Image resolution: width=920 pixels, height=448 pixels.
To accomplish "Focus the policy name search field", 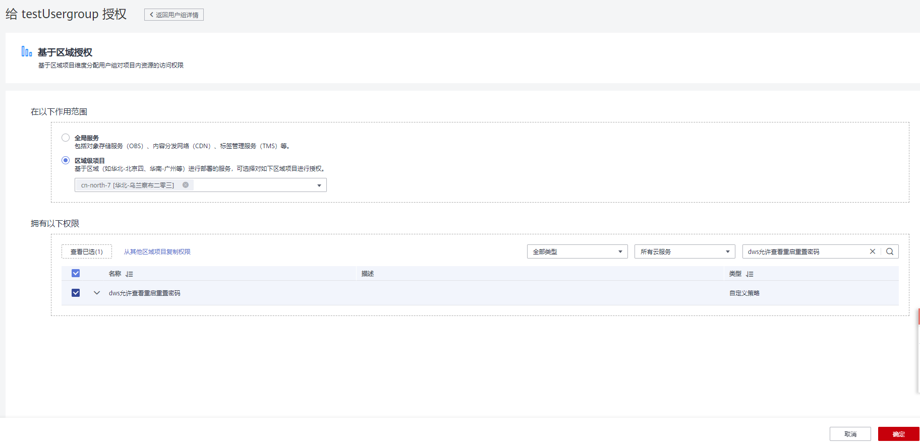I will point(804,251).
